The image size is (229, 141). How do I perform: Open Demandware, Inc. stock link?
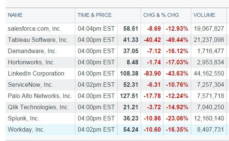(32, 51)
